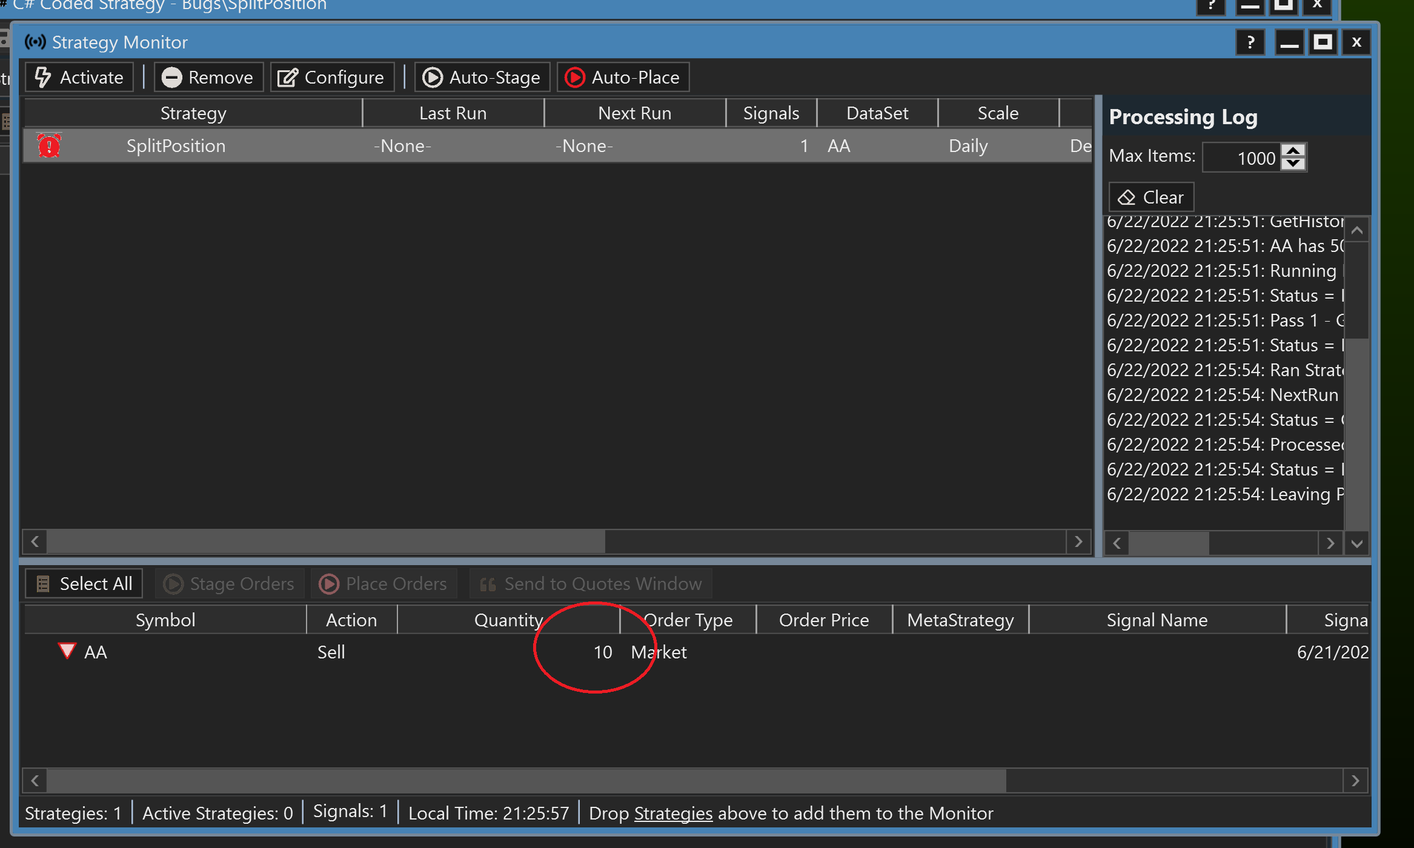The height and width of the screenshot is (848, 1414).
Task: Click the Send to Quotes Window icon
Action: [x=488, y=583]
